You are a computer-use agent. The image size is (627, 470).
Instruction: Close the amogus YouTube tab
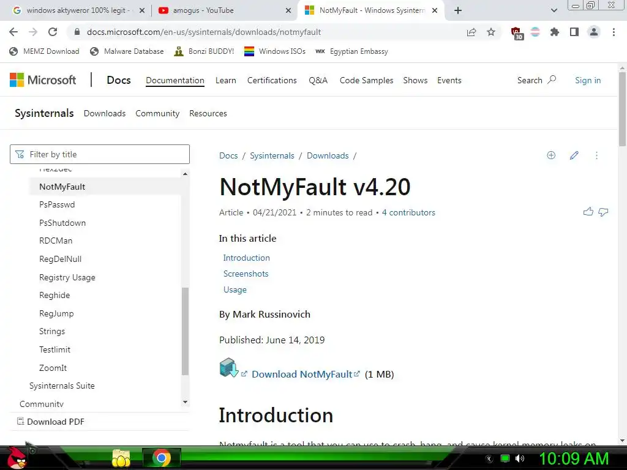[x=288, y=10]
